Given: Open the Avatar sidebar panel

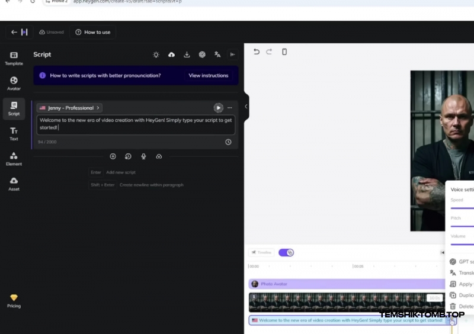Looking at the screenshot, I should click(14, 83).
